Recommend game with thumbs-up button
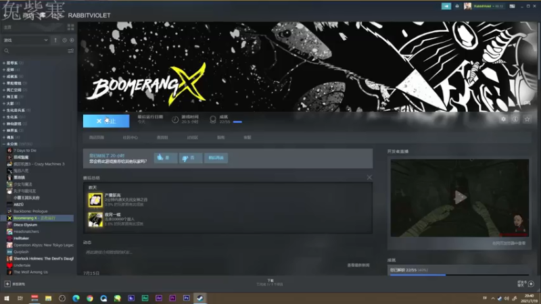This screenshot has height=304, width=541. (x=166, y=158)
